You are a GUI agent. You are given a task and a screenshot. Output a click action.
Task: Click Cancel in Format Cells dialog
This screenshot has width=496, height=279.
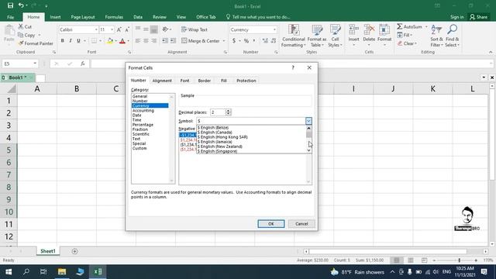(x=301, y=224)
